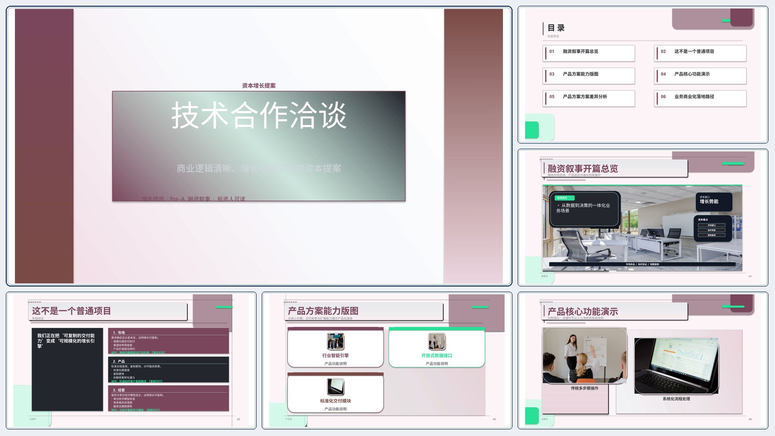Click the presenter whiteboard photo

(x=584, y=356)
